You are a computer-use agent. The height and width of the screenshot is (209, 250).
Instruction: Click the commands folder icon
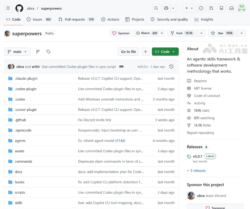(10, 161)
